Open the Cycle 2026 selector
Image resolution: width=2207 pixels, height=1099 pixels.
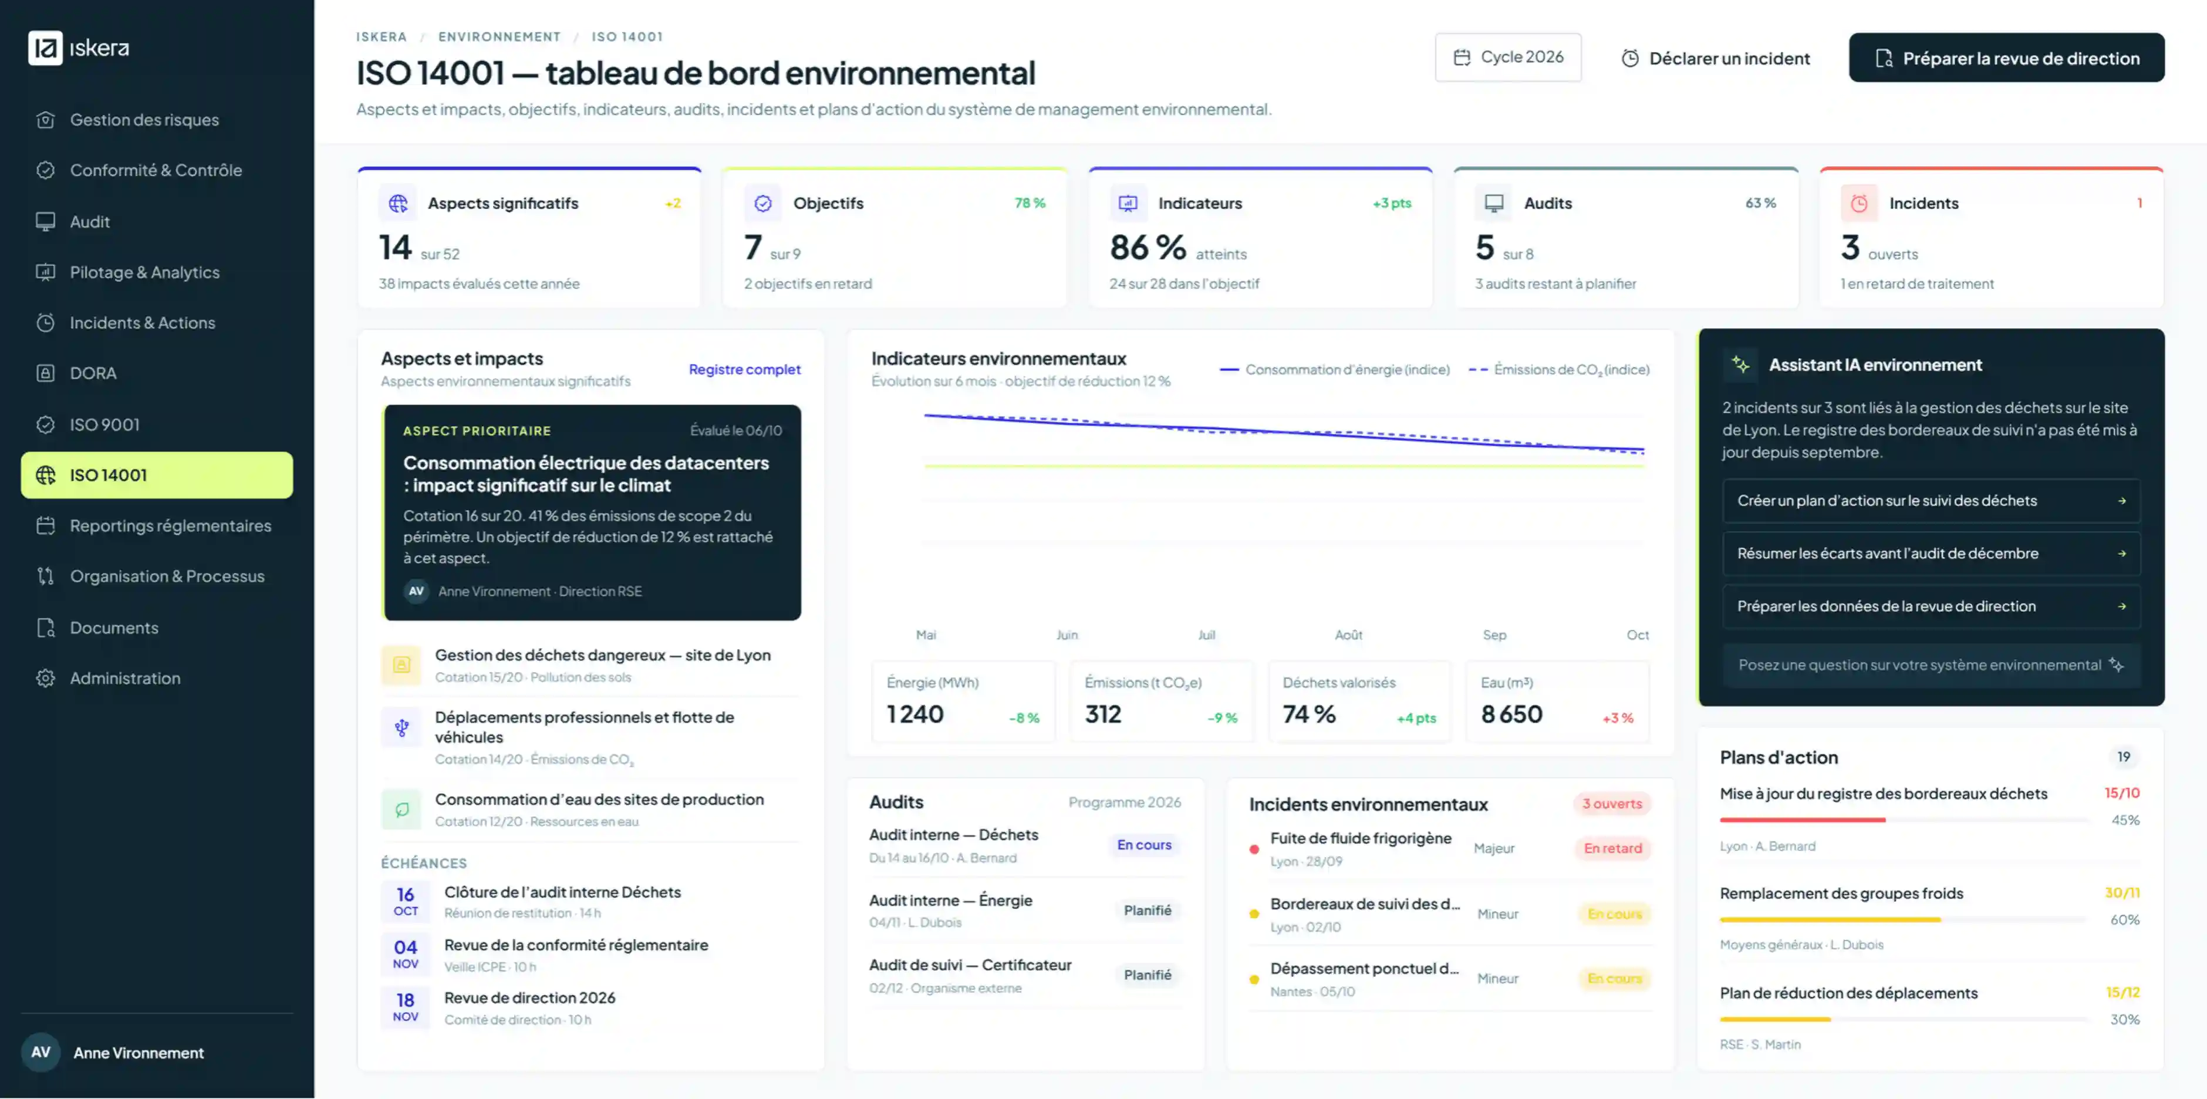[1508, 58]
